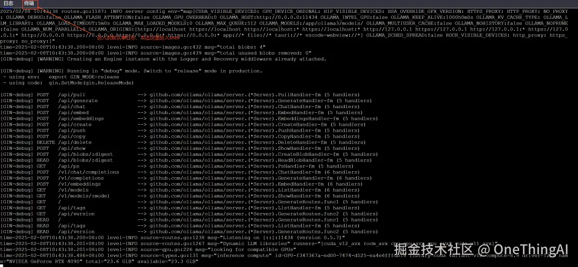Click the "total unused blobs removed: 0" line

[x=156, y=53]
